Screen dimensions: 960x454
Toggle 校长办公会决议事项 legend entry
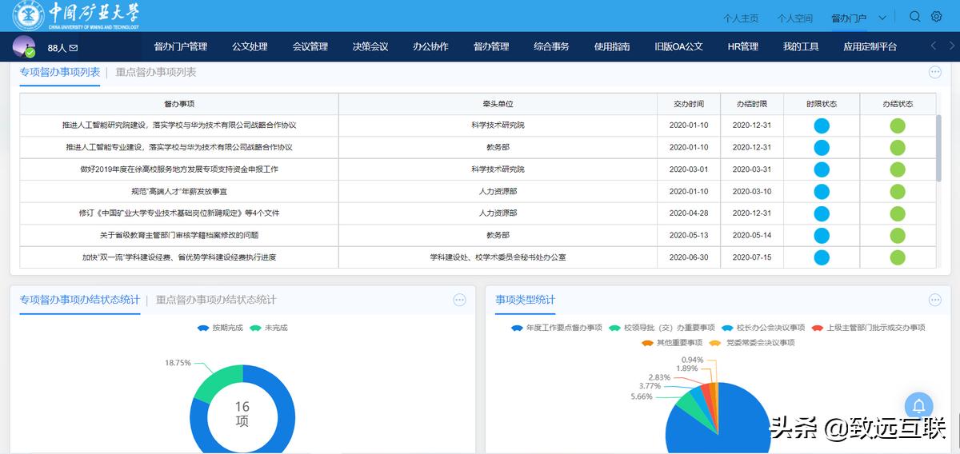[763, 328]
